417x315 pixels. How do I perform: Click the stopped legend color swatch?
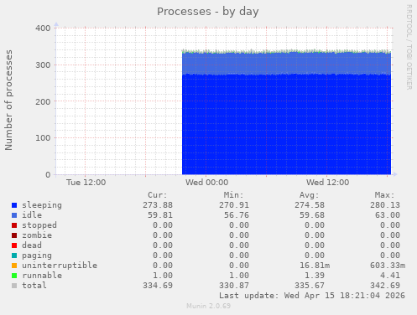coord(14,225)
